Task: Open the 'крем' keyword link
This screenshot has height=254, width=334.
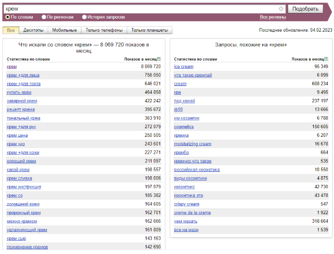Action: click(12, 67)
